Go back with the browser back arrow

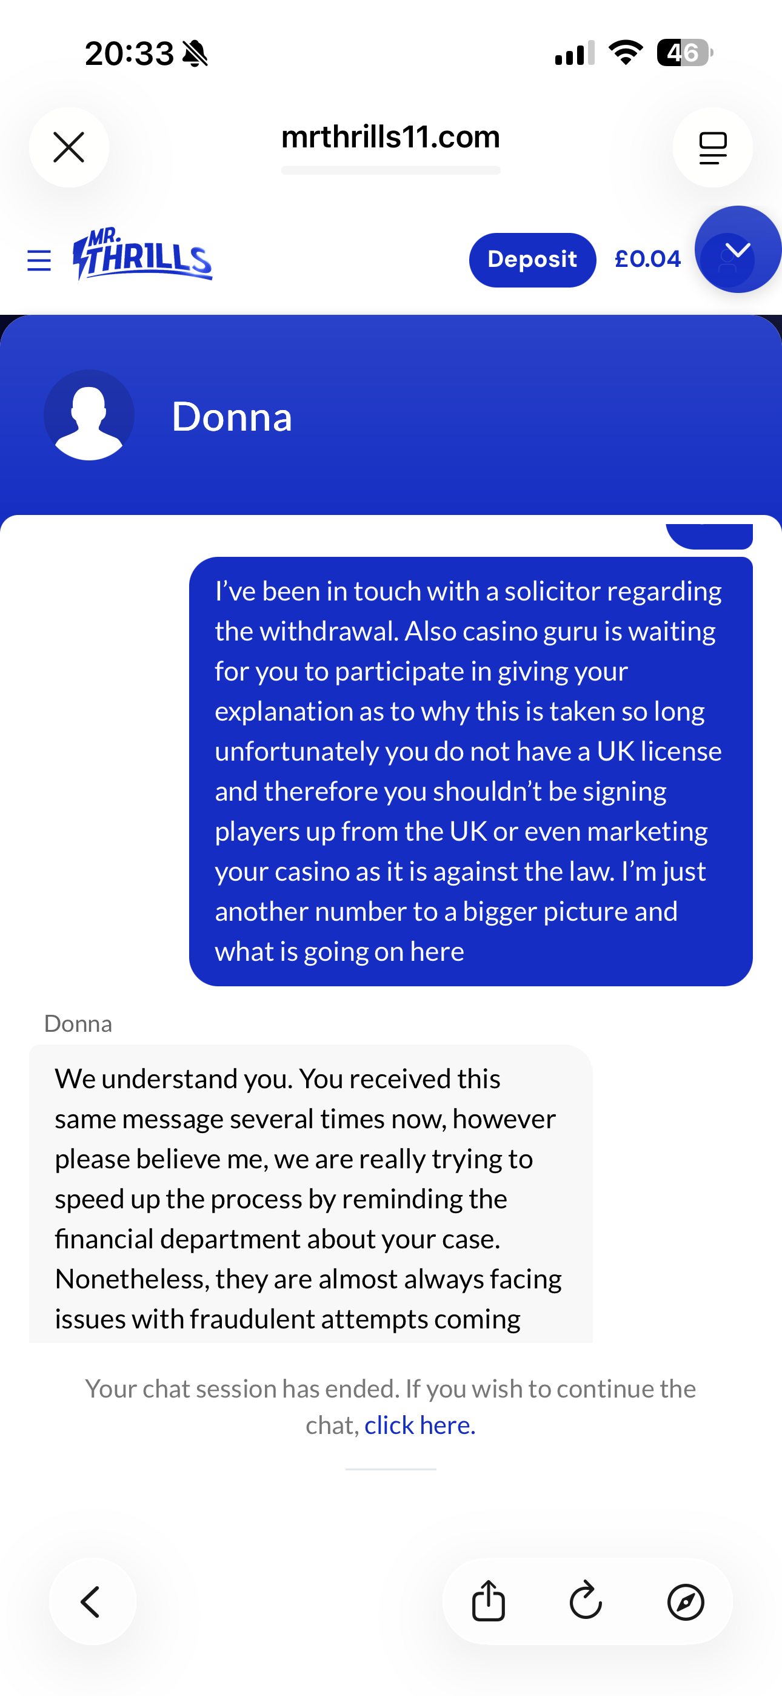(92, 1601)
